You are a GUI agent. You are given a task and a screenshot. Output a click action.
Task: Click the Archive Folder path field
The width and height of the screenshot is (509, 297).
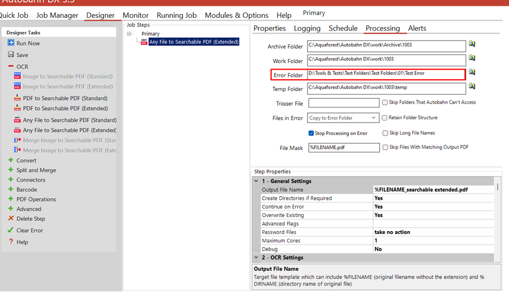386,46
